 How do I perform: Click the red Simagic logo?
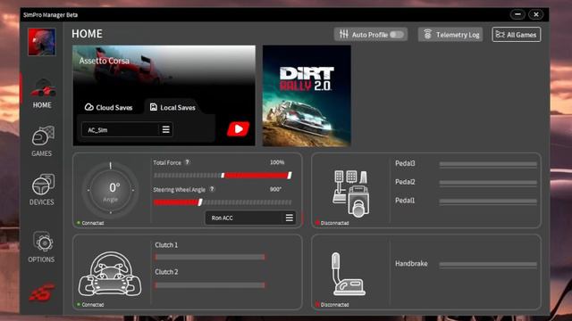click(x=42, y=292)
